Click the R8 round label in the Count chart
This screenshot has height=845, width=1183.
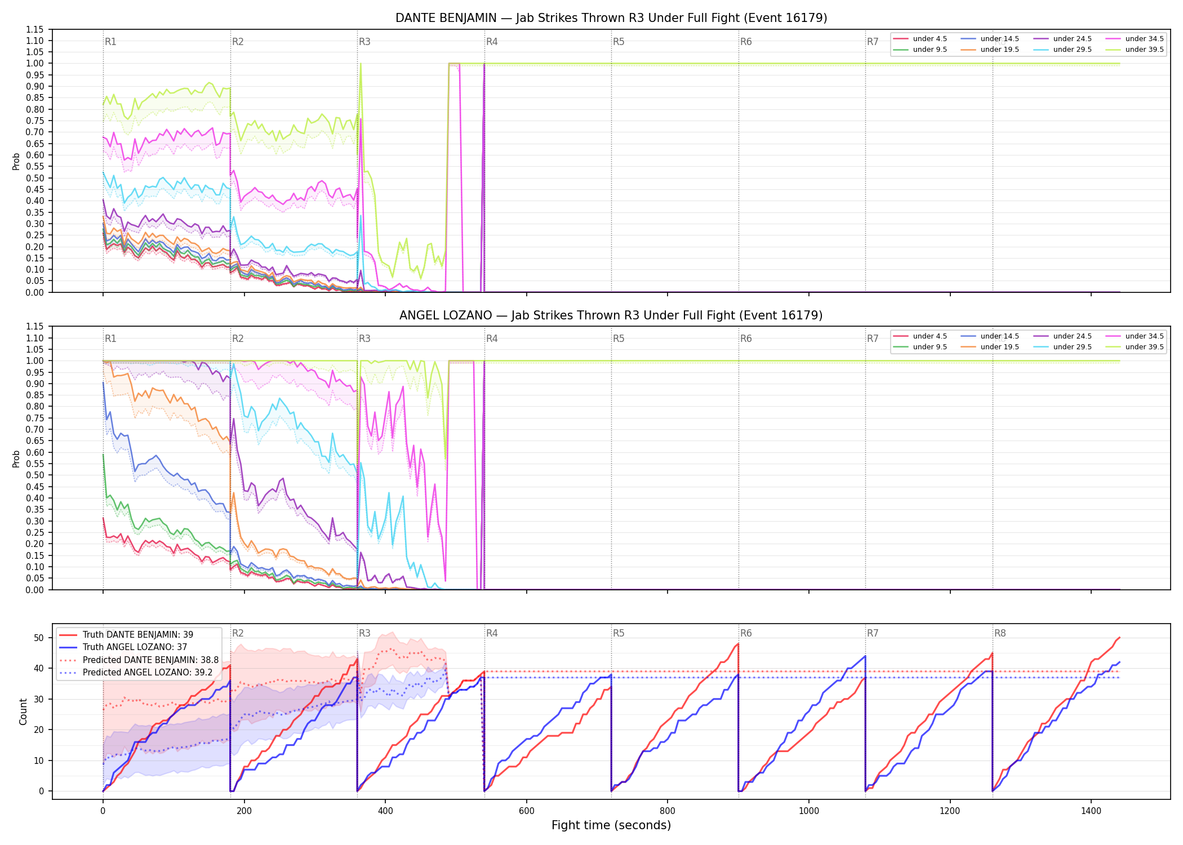pos(1000,633)
